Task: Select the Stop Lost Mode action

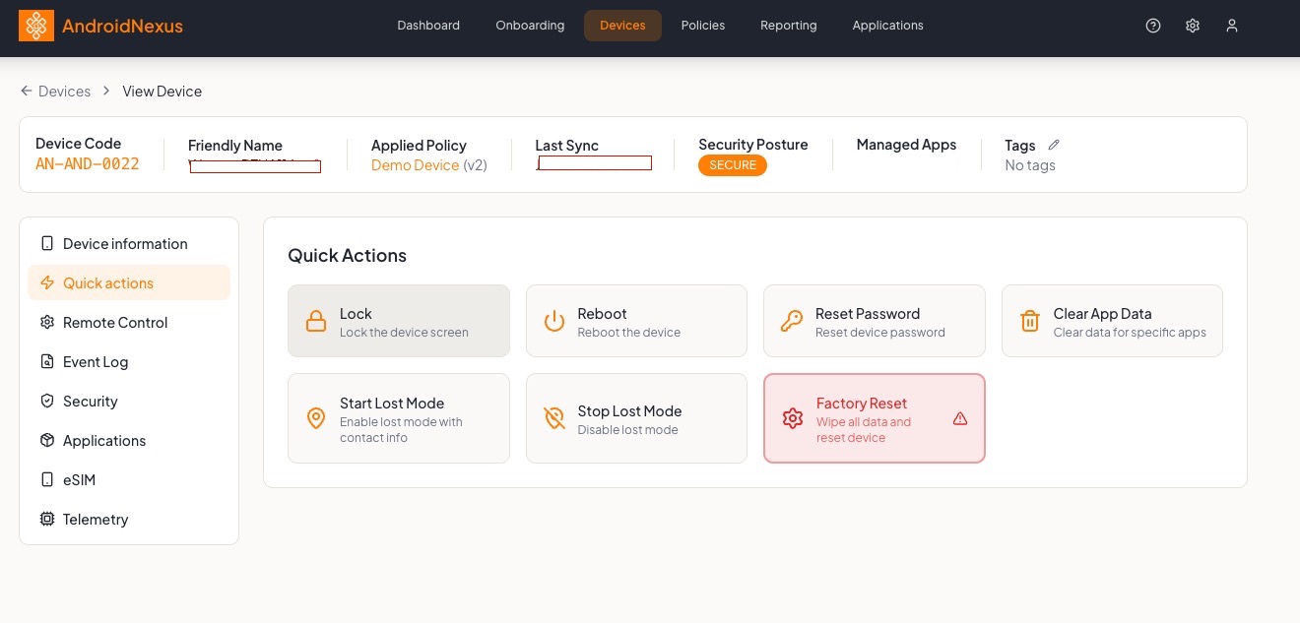Action: [x=636, y=418]
